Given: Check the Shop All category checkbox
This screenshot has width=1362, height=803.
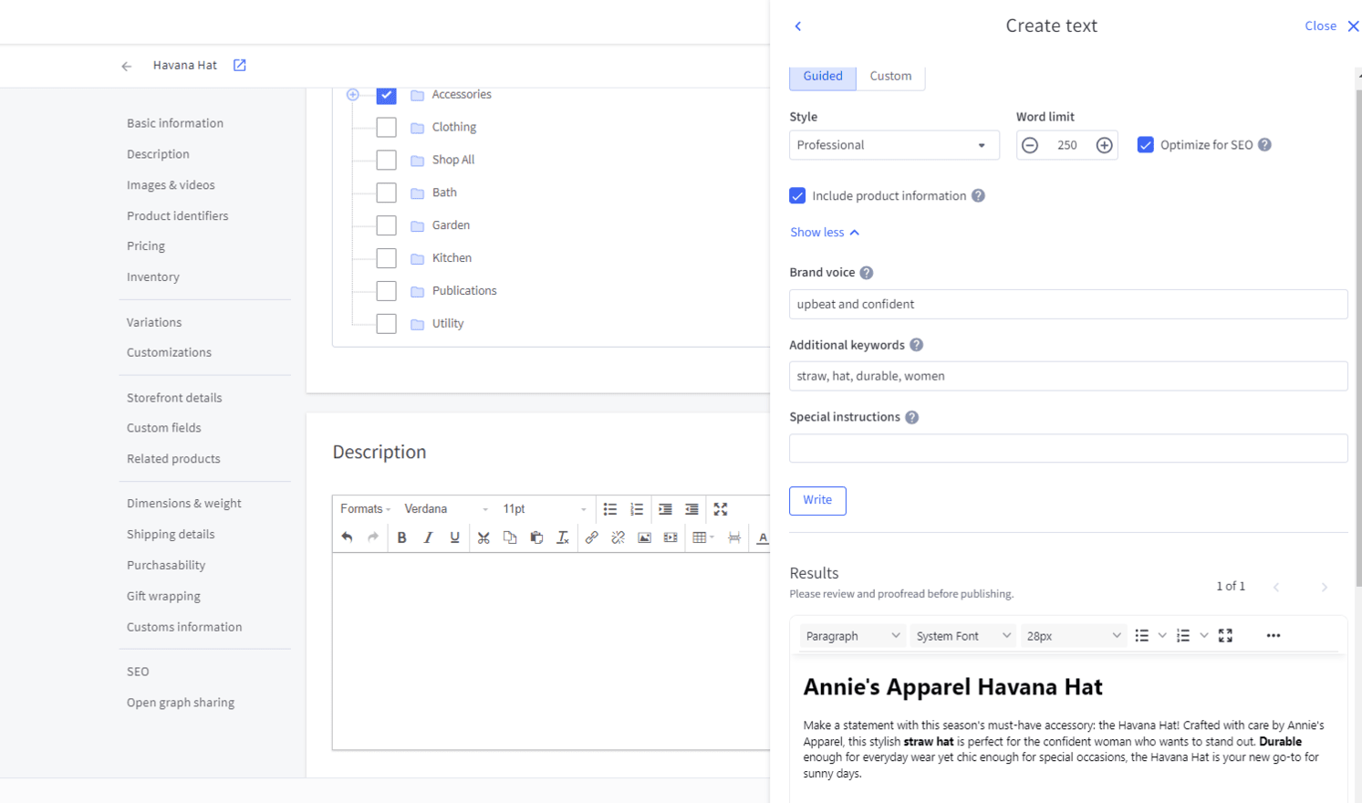Looking at the screenshot, I should point(387,161).
